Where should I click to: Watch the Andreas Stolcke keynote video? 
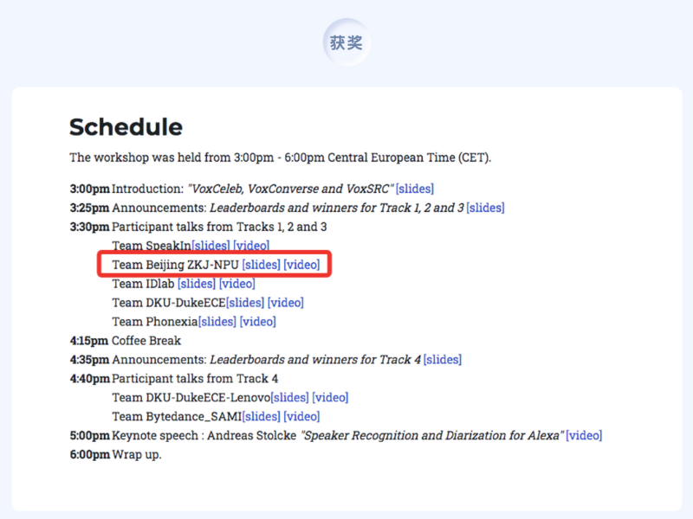coord(584,436)
